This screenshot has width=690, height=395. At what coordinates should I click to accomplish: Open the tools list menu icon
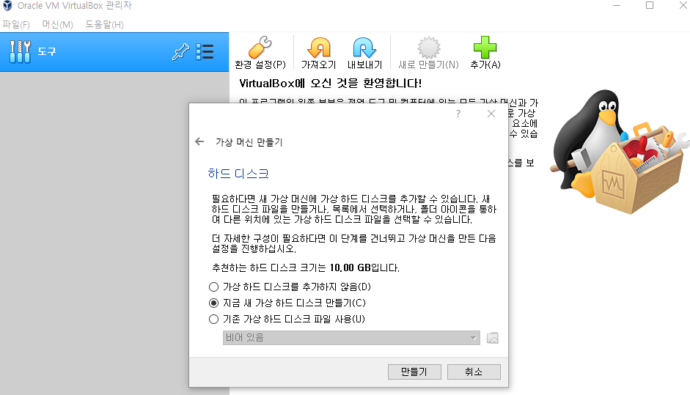pyautogui.click(x=205, y=52)
